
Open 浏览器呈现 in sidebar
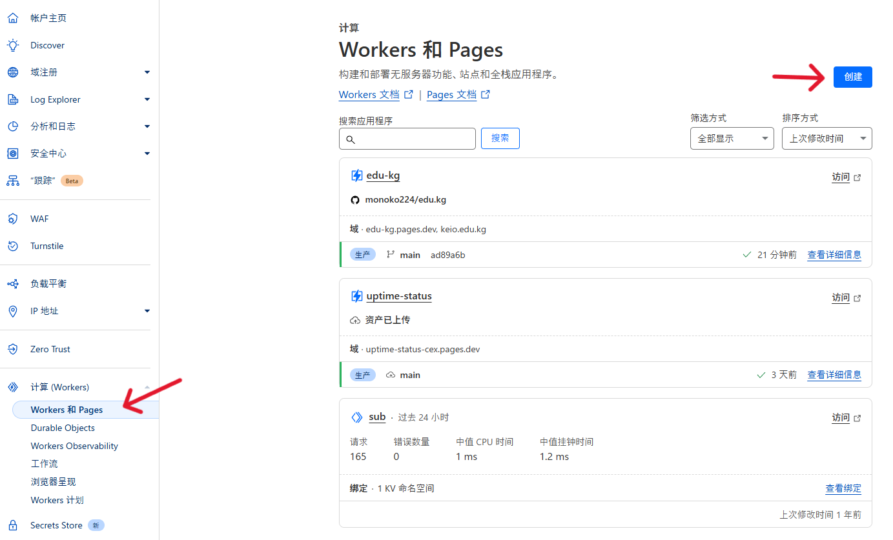pyautogui.click(x=53, y=482)
